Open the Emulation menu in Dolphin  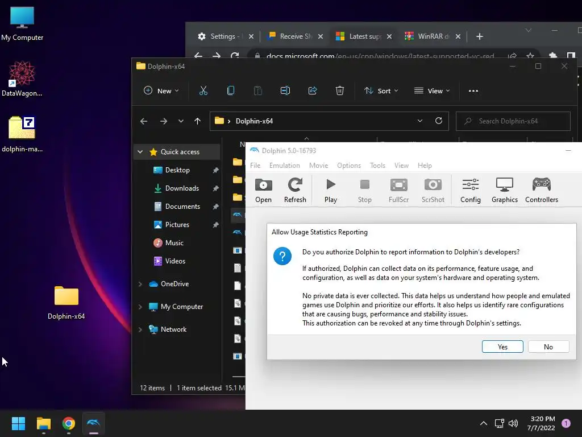pyautogui.click(x=285, y=166)
